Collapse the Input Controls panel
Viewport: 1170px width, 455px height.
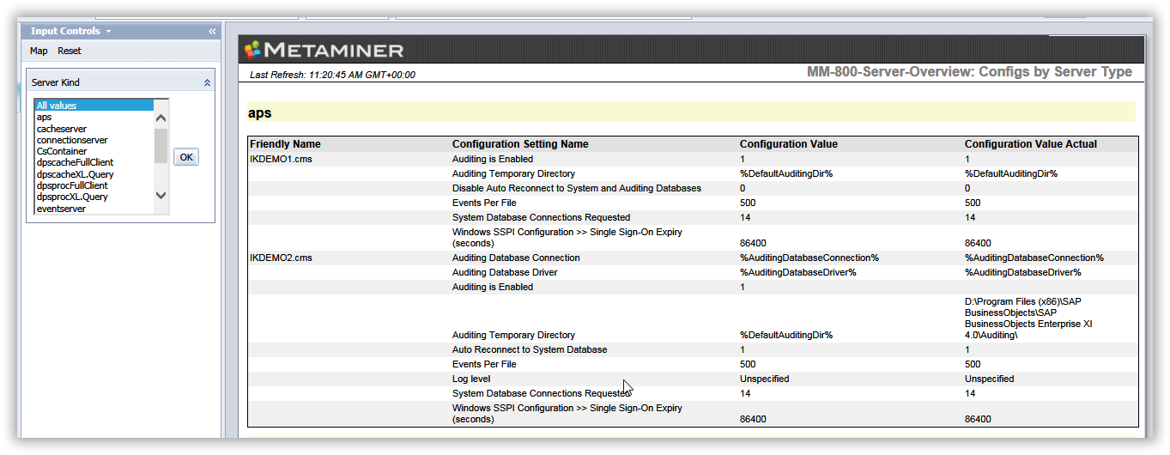[212, 31]
